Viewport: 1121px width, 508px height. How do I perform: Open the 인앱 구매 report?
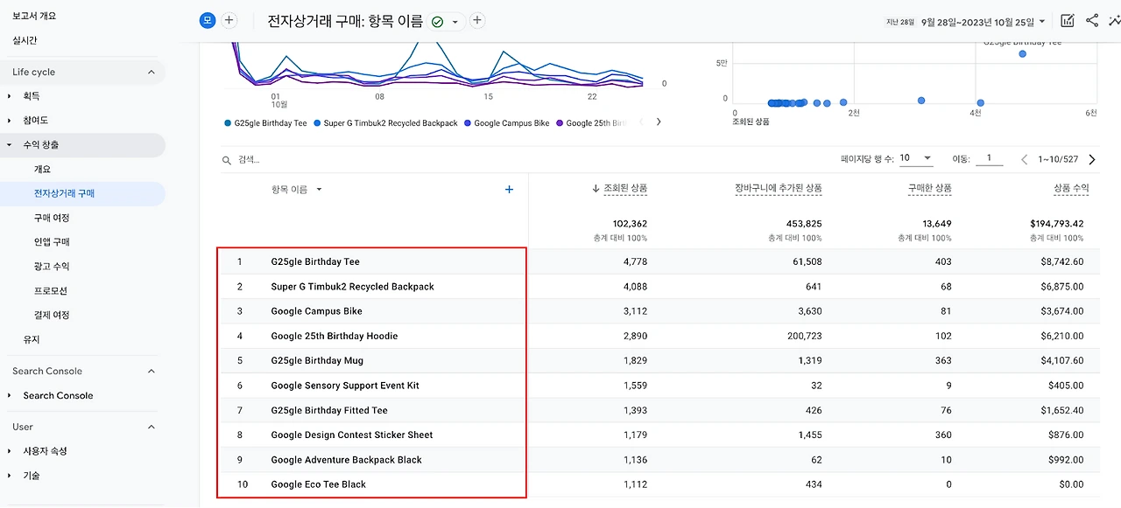point(52,241)
